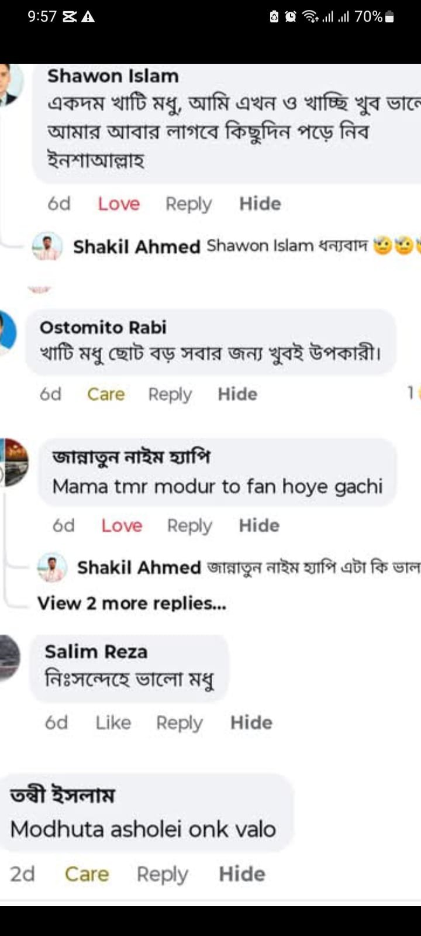
Task: Open Salim Reza's profile picture
Action: pyautogui.click(x=9, y=658)
